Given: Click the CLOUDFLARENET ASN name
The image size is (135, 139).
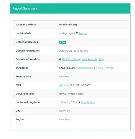Looking at the screenshot, I should [80, 85].
